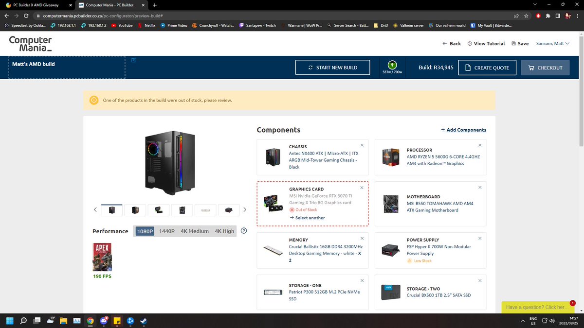The image size is (584, 328).
Task: Open the Valheim server bookmark
Action: point(409,25)
